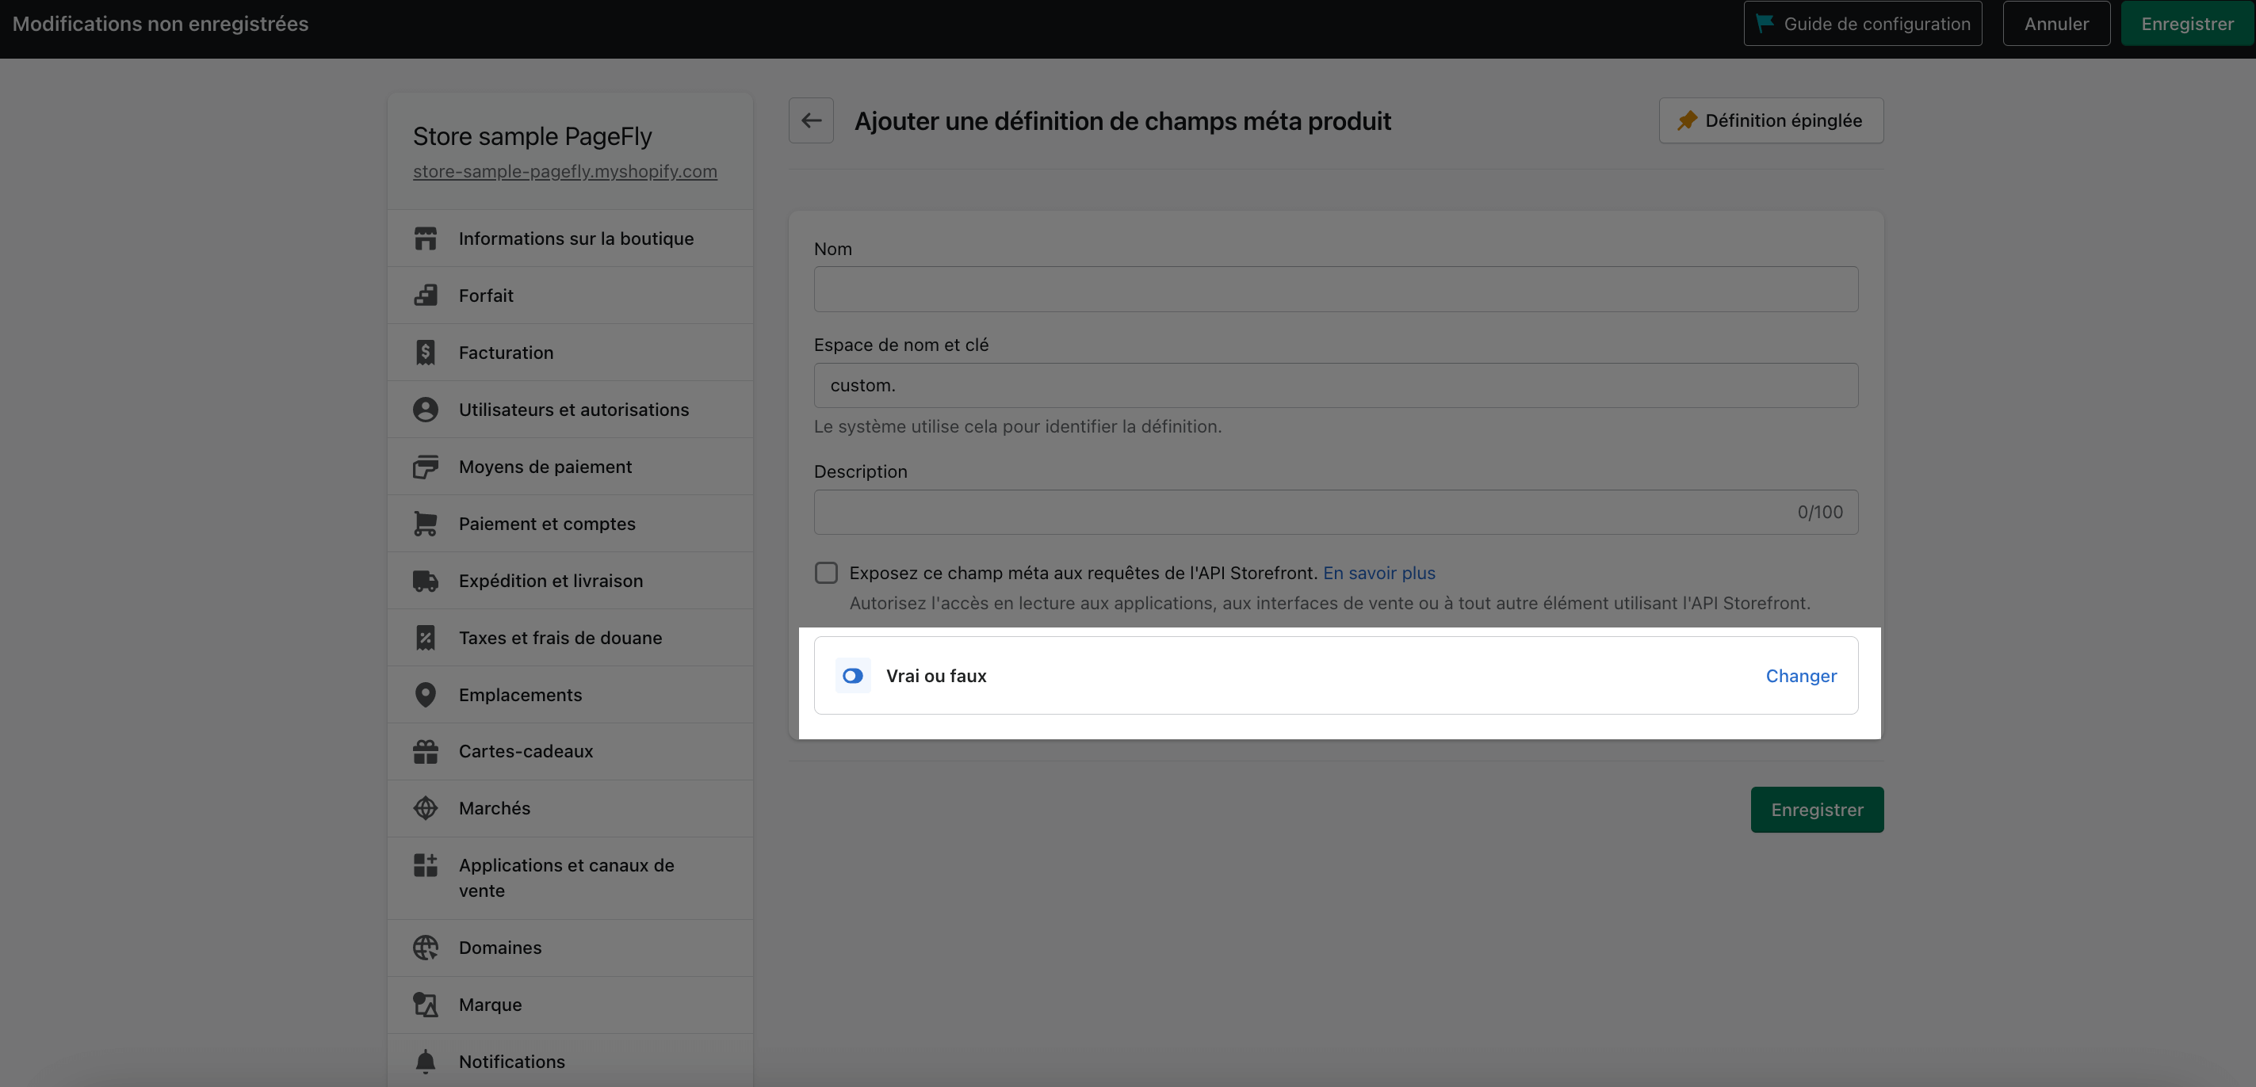Image resolution: width=2256 pixels, height=1087 pixels.
Task: Click the Expédition et livraison truck icon
Action: coord(426,580)
